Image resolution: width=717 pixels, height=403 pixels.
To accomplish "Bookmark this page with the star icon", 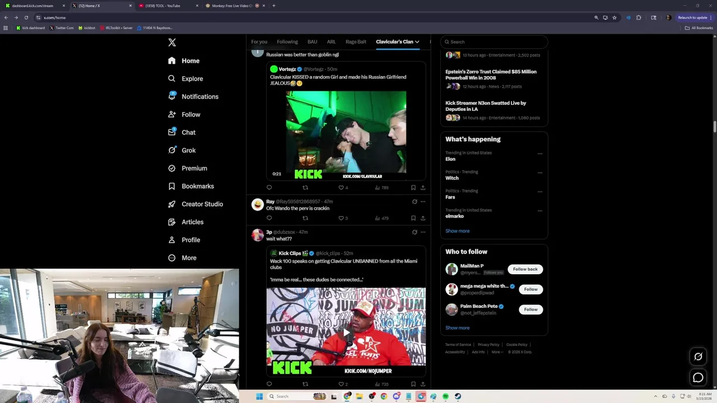I will [x=614, y=17].
